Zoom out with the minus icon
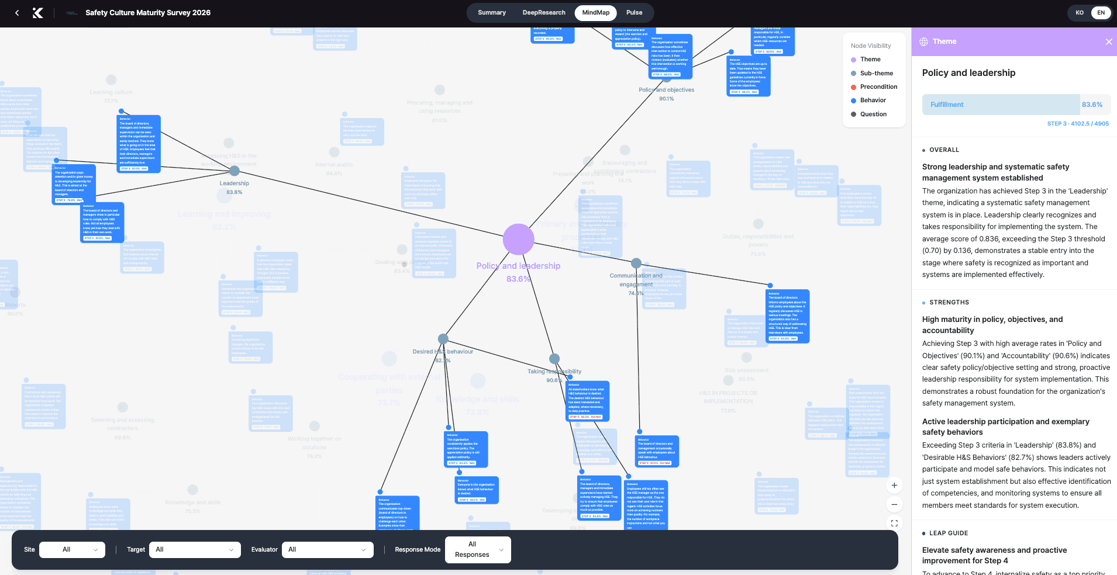Viewport: 1117px width, 575px height. (x=894, y=504)
